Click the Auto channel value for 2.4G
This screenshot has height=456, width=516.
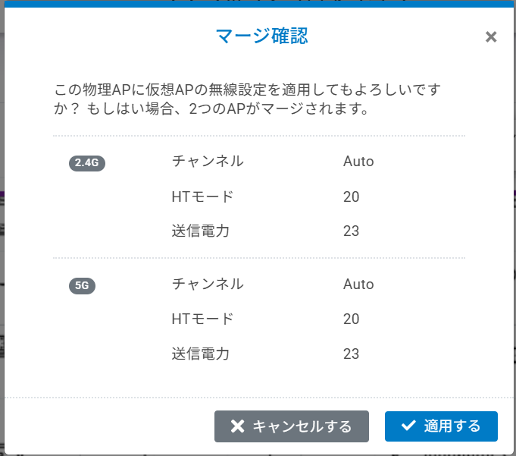(x=358, y=162)
